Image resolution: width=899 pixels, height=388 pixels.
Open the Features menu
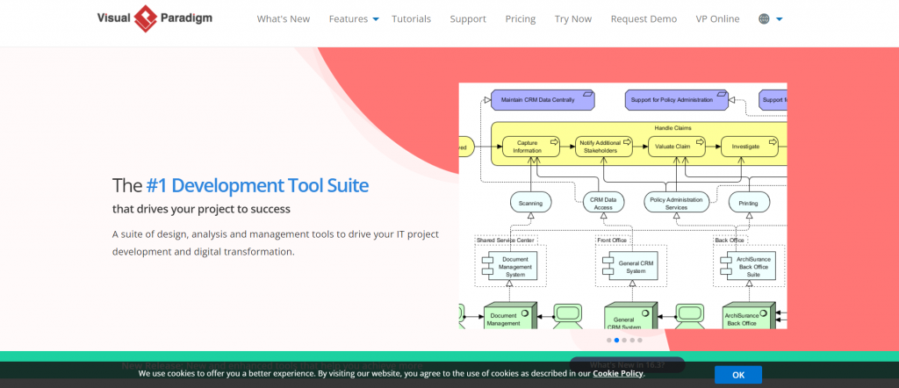[x=348, y=19]
